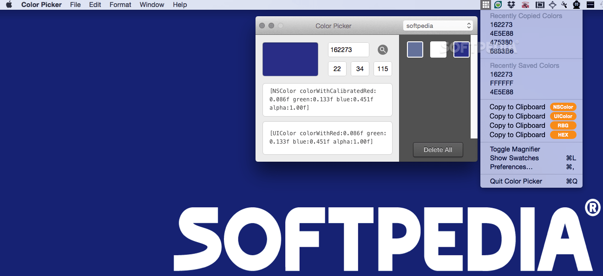This screenshot has width=603, height=276.
Task: Click the magnifier search icon beside hex field
Action: [382, 49]
